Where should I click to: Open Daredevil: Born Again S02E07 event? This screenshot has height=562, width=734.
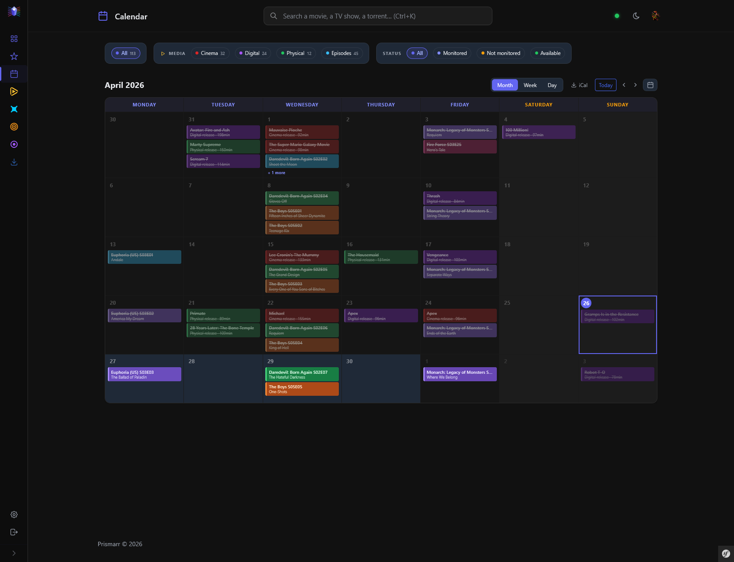pyautogui.click(x=302, y=374)
